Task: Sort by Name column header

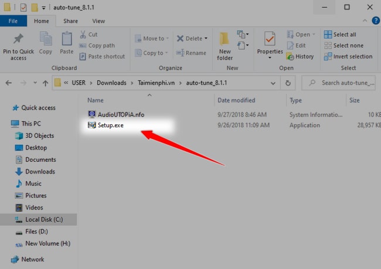Action: [95, 100]
